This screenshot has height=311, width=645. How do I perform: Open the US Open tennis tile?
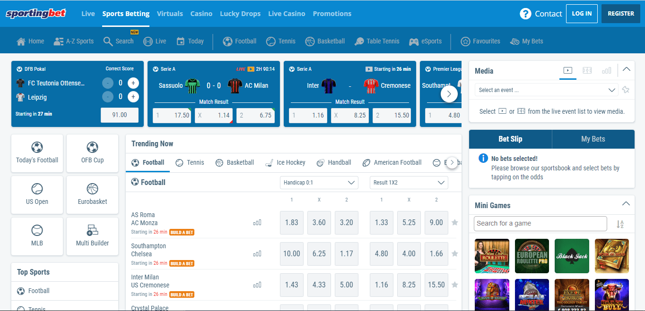pyautogui.click(x=37, y=194)
